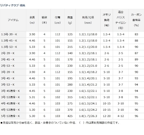Image resolution: width=144 pixels, height=135 pixels.
Task: Select weight cell 425 in last row
Action: pyautogui.click(x=70, y=116)
